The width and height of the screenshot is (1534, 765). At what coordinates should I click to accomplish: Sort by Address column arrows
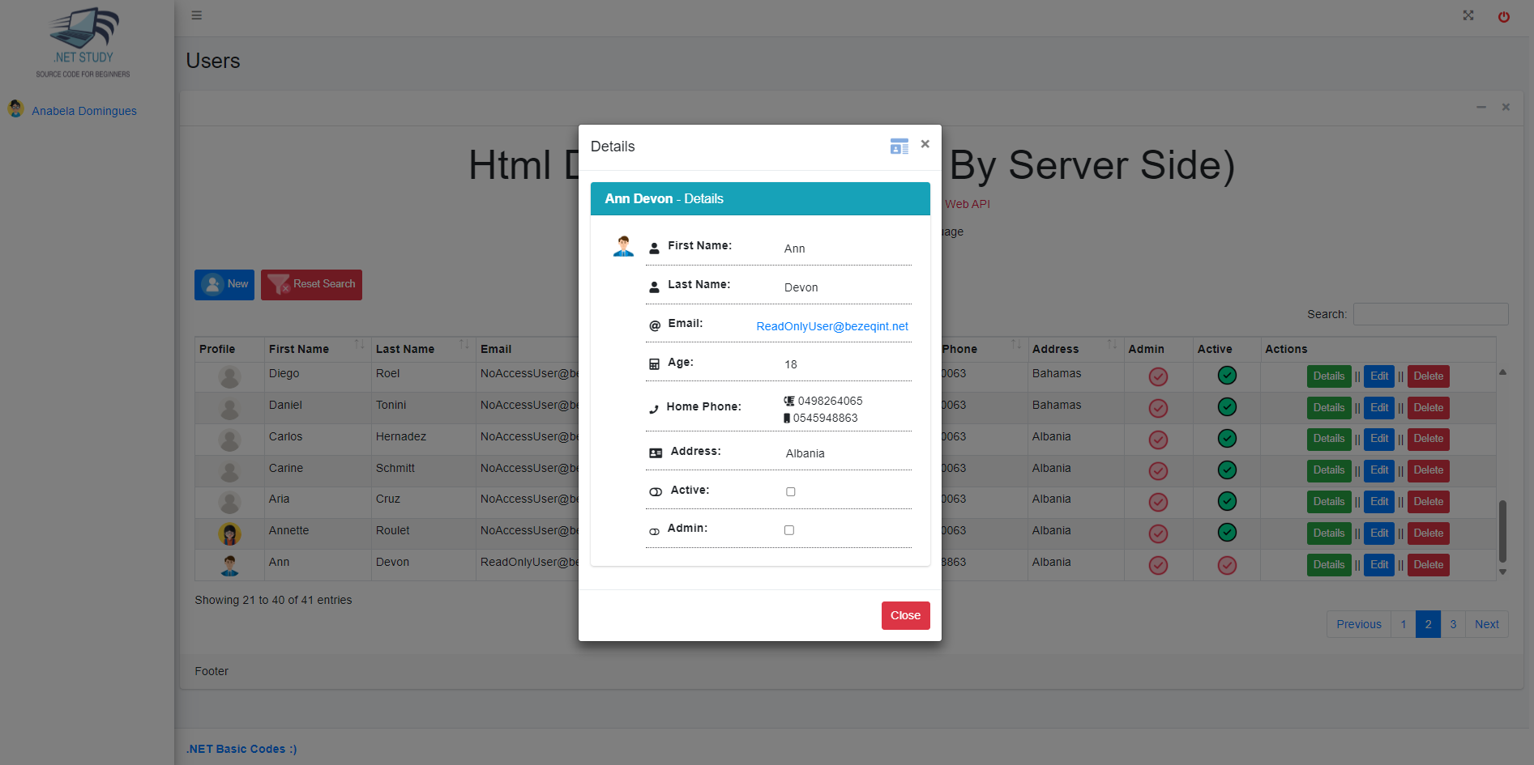(x=1111, y=346)
